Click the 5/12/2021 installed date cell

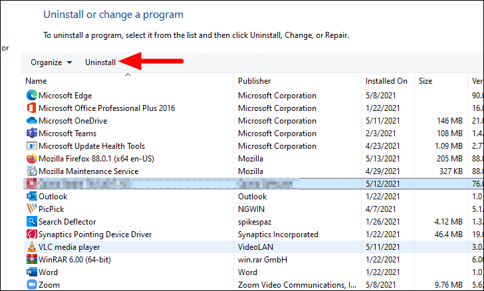[x=382, y=184]
